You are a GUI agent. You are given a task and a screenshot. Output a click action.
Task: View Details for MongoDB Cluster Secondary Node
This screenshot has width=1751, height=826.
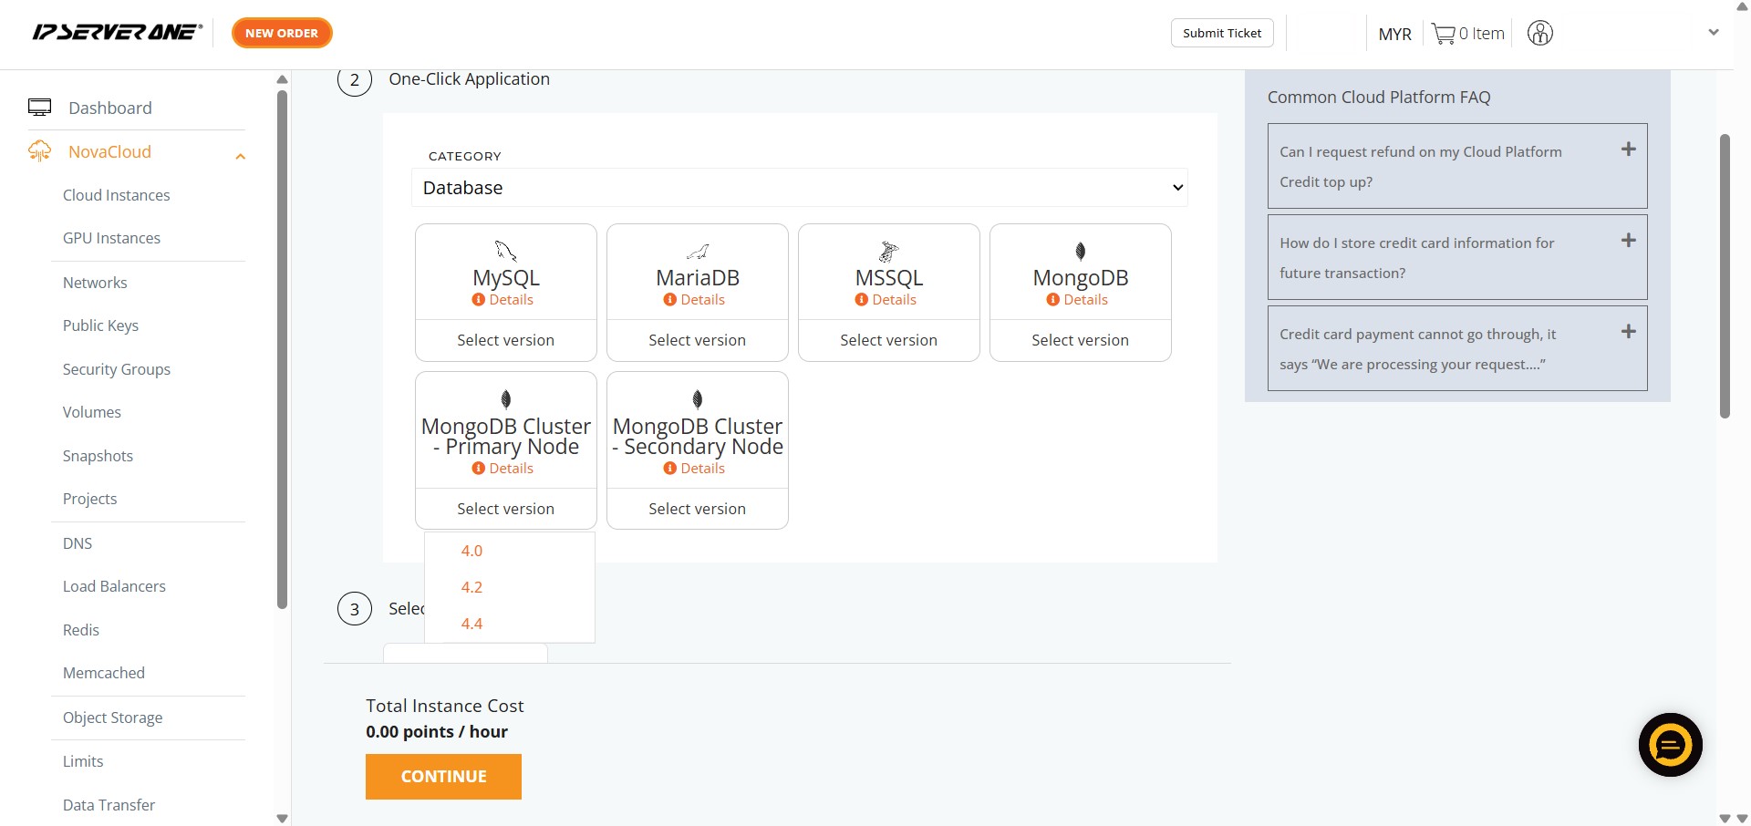[x=701, y=469]
